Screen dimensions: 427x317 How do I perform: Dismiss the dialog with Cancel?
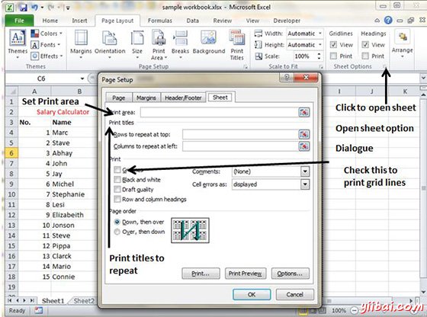coord(294,294)
